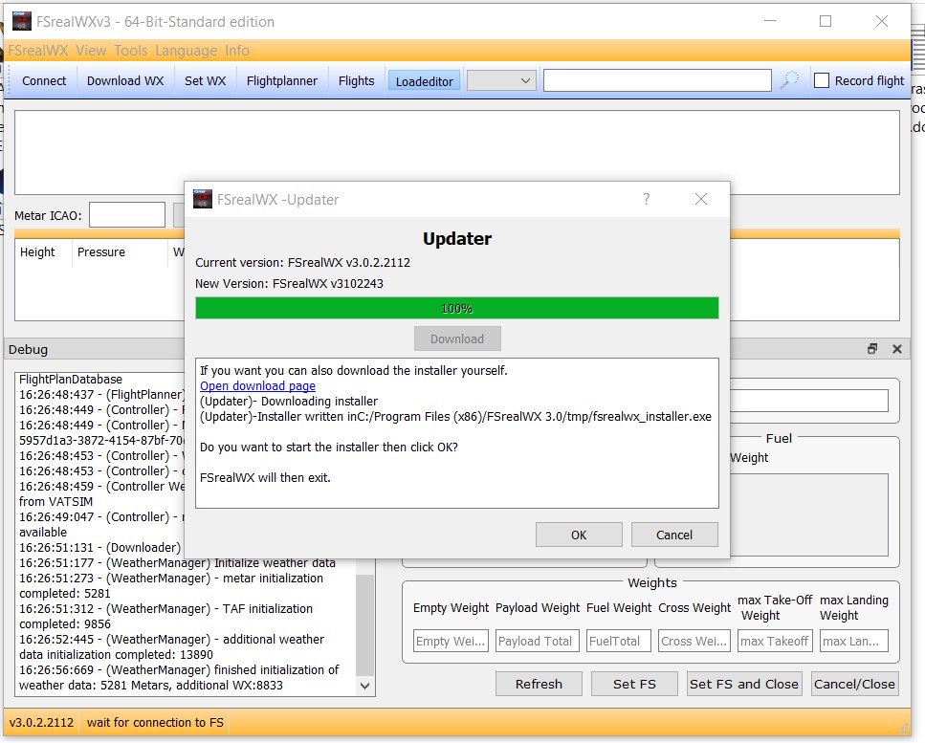
Task: Maximize the FSrealWXv3 main window
Action: [826, 21]
